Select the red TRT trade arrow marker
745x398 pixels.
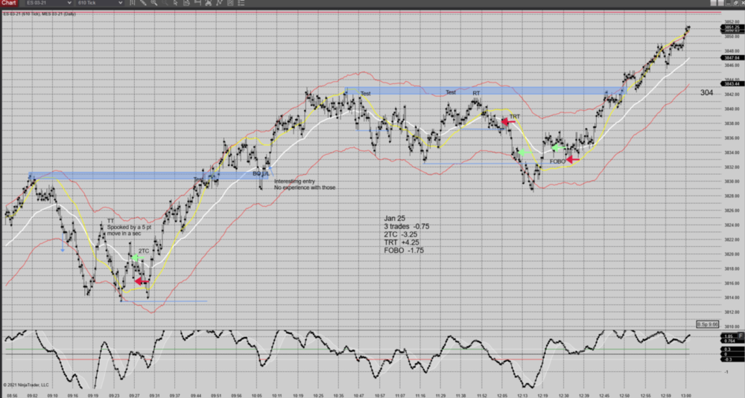(509, 122)
